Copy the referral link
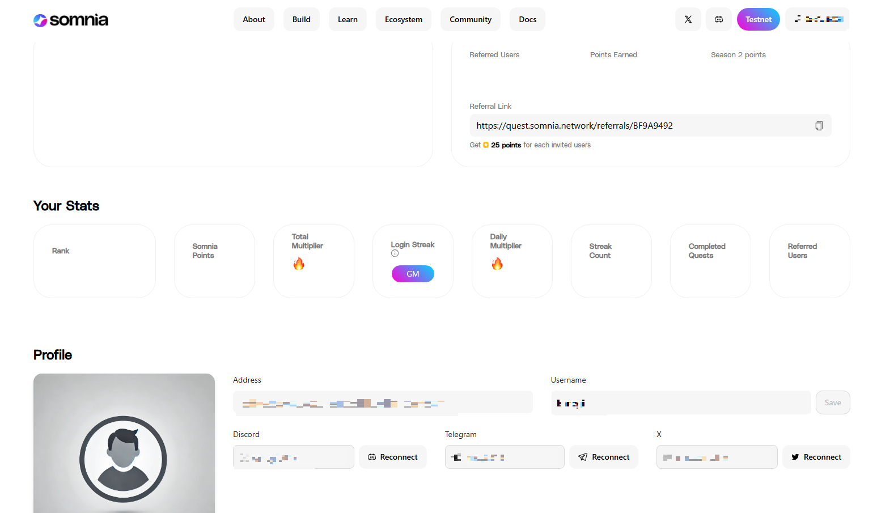 coord(819,126)
